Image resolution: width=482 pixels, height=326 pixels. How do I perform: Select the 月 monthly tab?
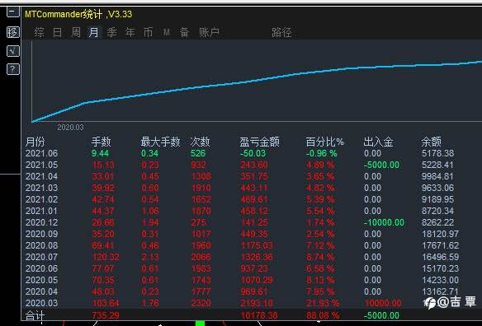tap(93, 32)
